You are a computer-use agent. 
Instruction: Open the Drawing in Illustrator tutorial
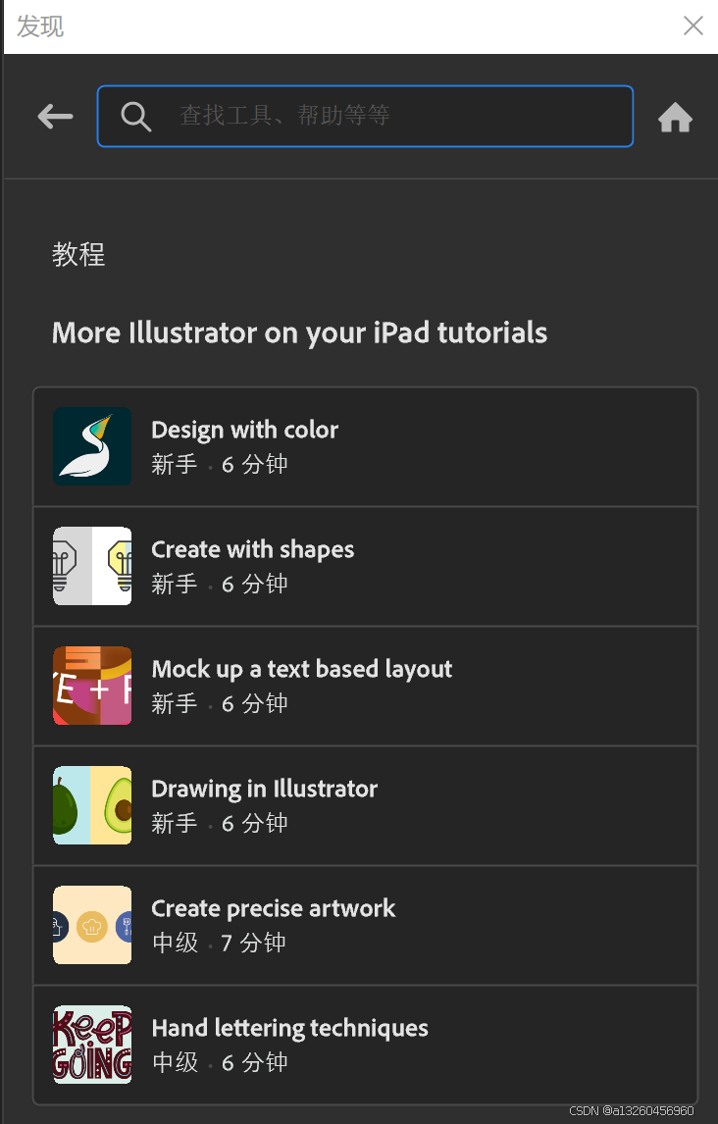pyautogui.click(x=366, y=805)
